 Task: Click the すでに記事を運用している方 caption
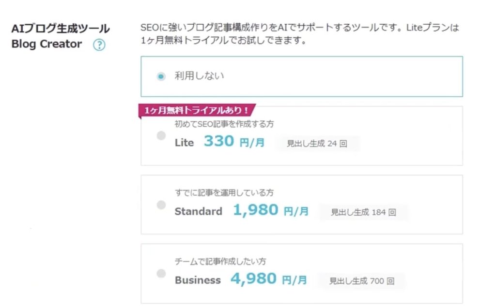point(224,192)
